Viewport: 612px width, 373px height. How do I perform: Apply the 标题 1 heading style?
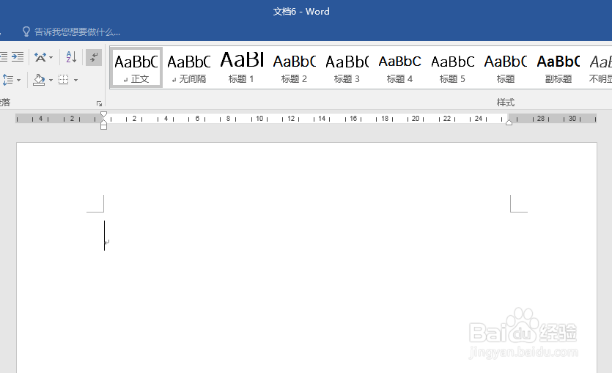[242, 67]
